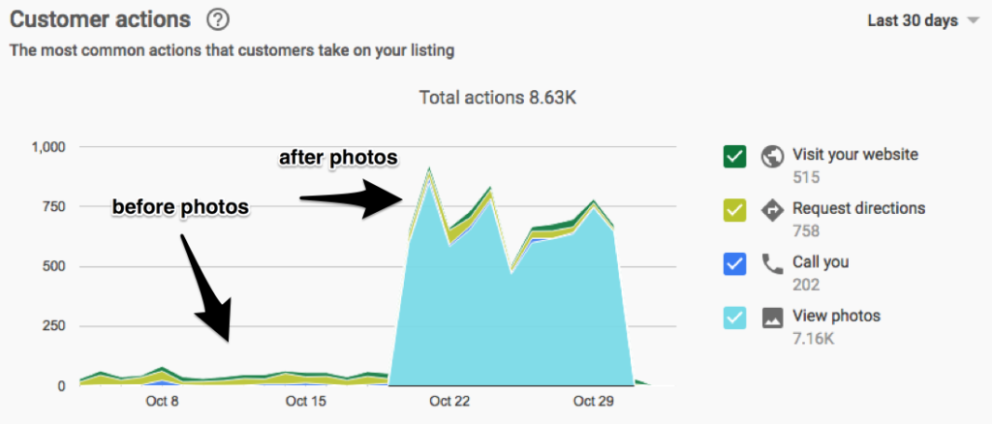This screenshot has width=992, height=424.
Task: Click the phone Call you icon
Action: (772, 263)
